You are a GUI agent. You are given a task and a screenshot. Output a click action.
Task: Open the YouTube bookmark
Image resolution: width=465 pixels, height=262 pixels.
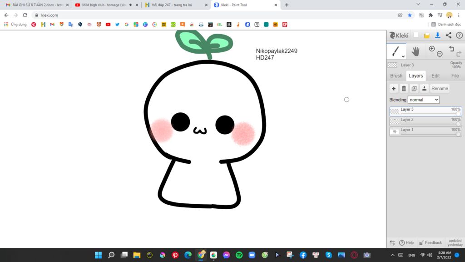coord(108,25)
